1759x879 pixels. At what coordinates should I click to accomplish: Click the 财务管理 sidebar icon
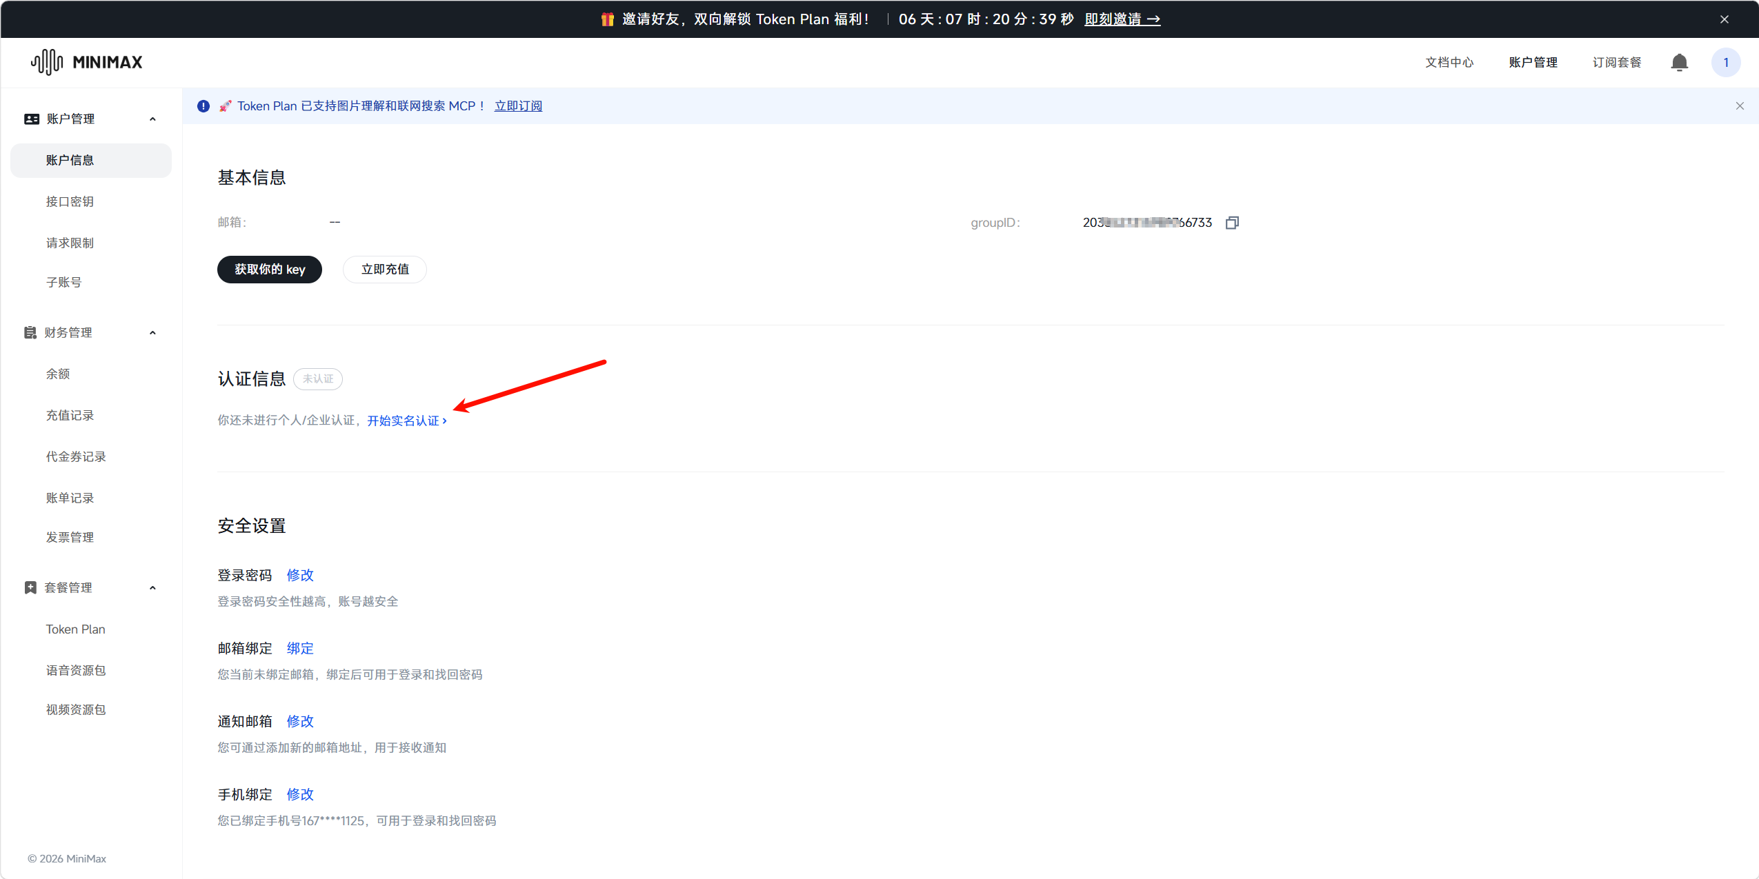[x=30, y=333]
